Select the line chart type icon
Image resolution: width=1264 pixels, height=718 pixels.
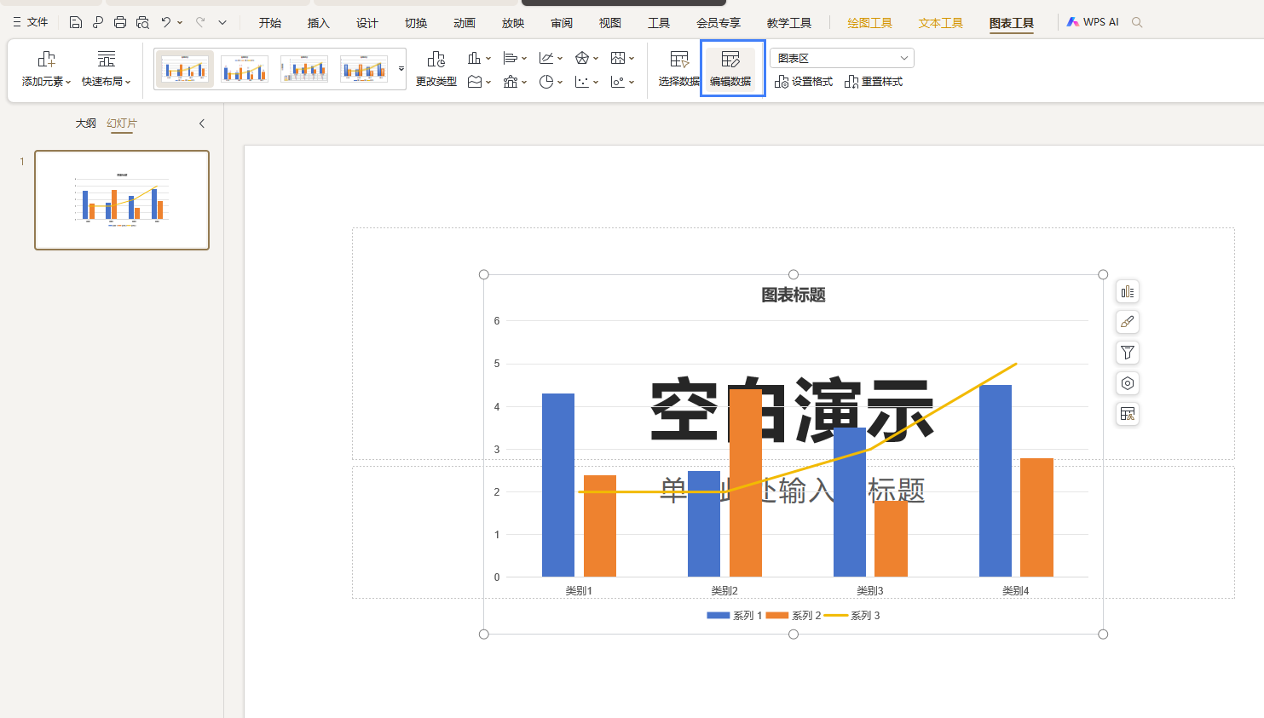point(545,58)
